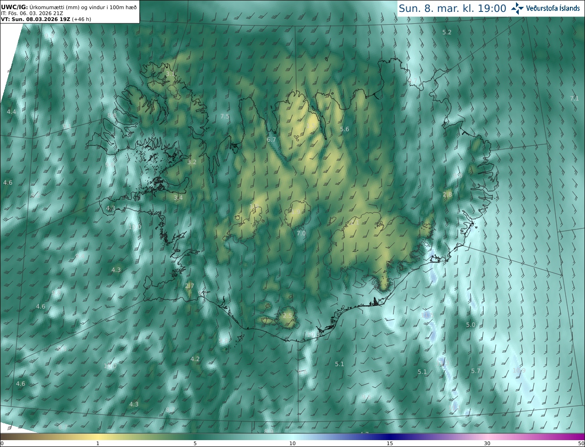The height and width of the screenshot is (447, 585).
Task: Click the 'Sun. 8. mar. kl. 19:00' timestamp
Action: point(452,8)
